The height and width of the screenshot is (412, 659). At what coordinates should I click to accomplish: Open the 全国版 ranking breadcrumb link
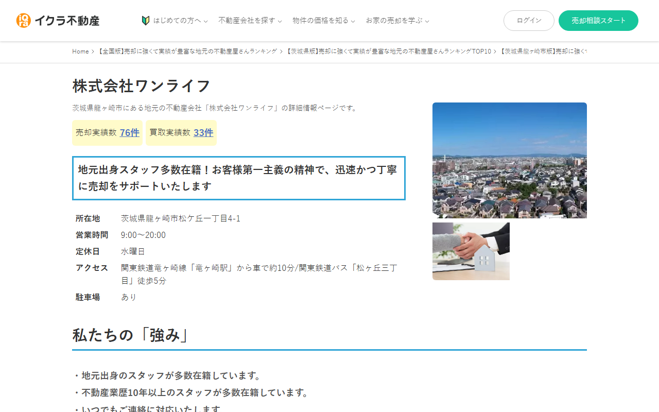(x=187, y=51)
